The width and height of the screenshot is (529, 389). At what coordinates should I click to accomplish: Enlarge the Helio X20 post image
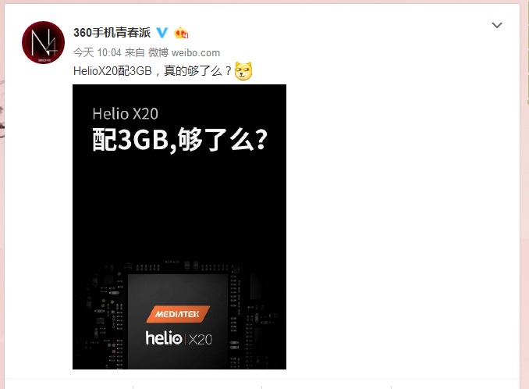[179, 227]
